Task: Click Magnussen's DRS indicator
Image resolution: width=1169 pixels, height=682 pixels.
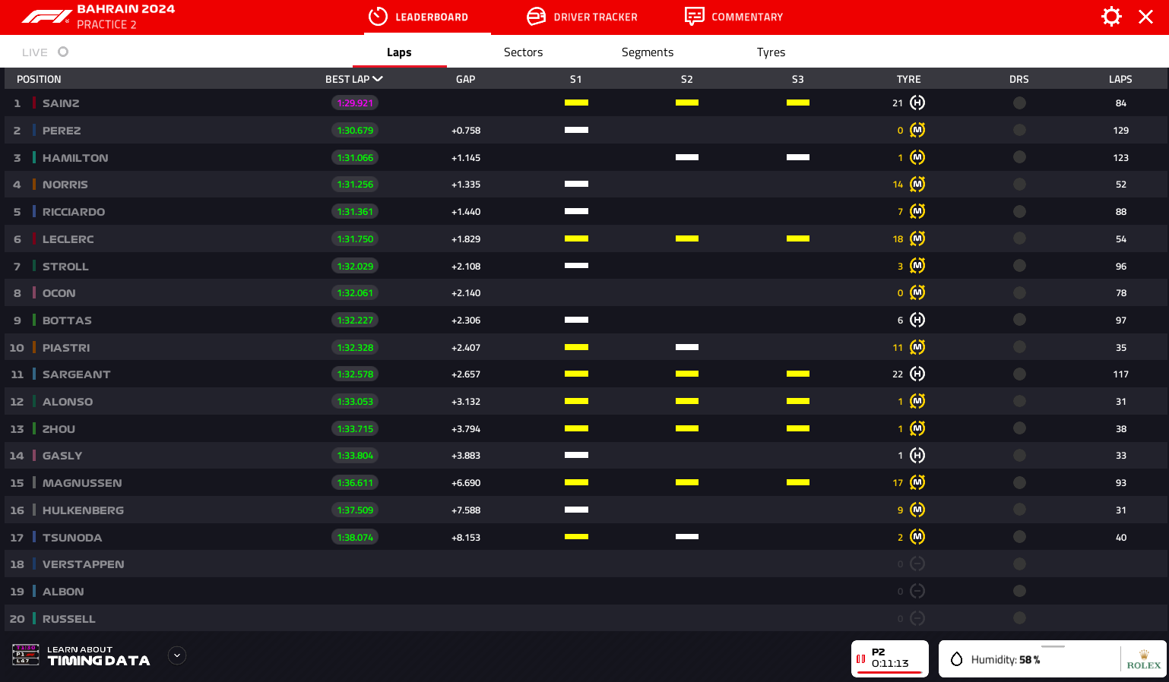Action: tap(1019, 482)
